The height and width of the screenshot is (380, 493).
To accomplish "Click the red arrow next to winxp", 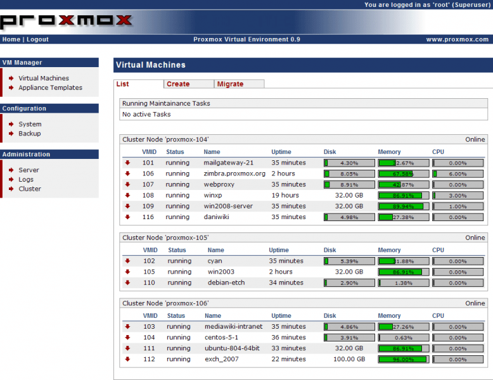I will point(127,196).
